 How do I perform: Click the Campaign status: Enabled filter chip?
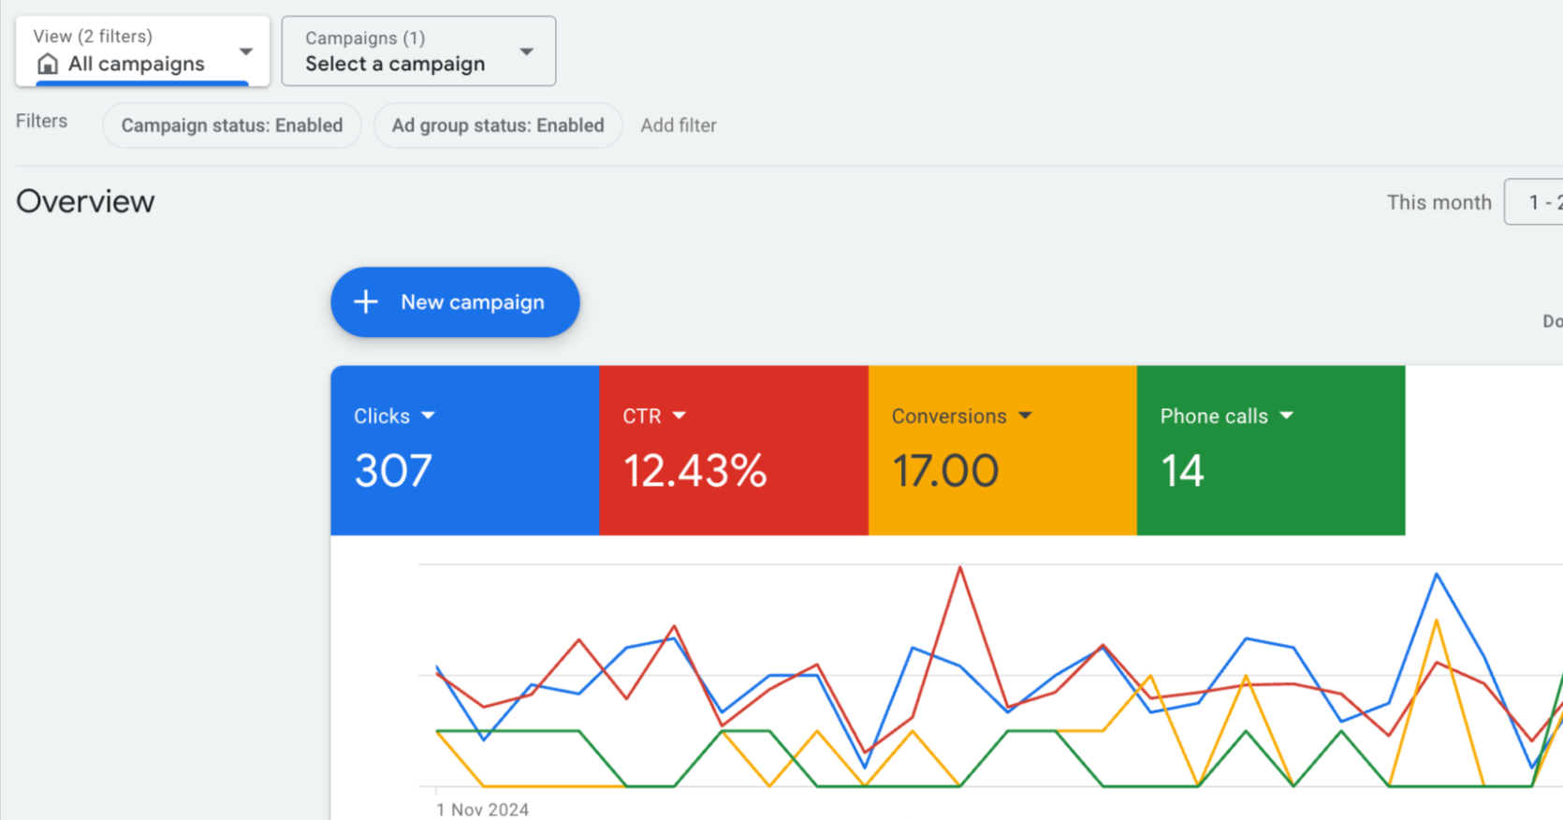pyautogui.click(x=232, y=125)
